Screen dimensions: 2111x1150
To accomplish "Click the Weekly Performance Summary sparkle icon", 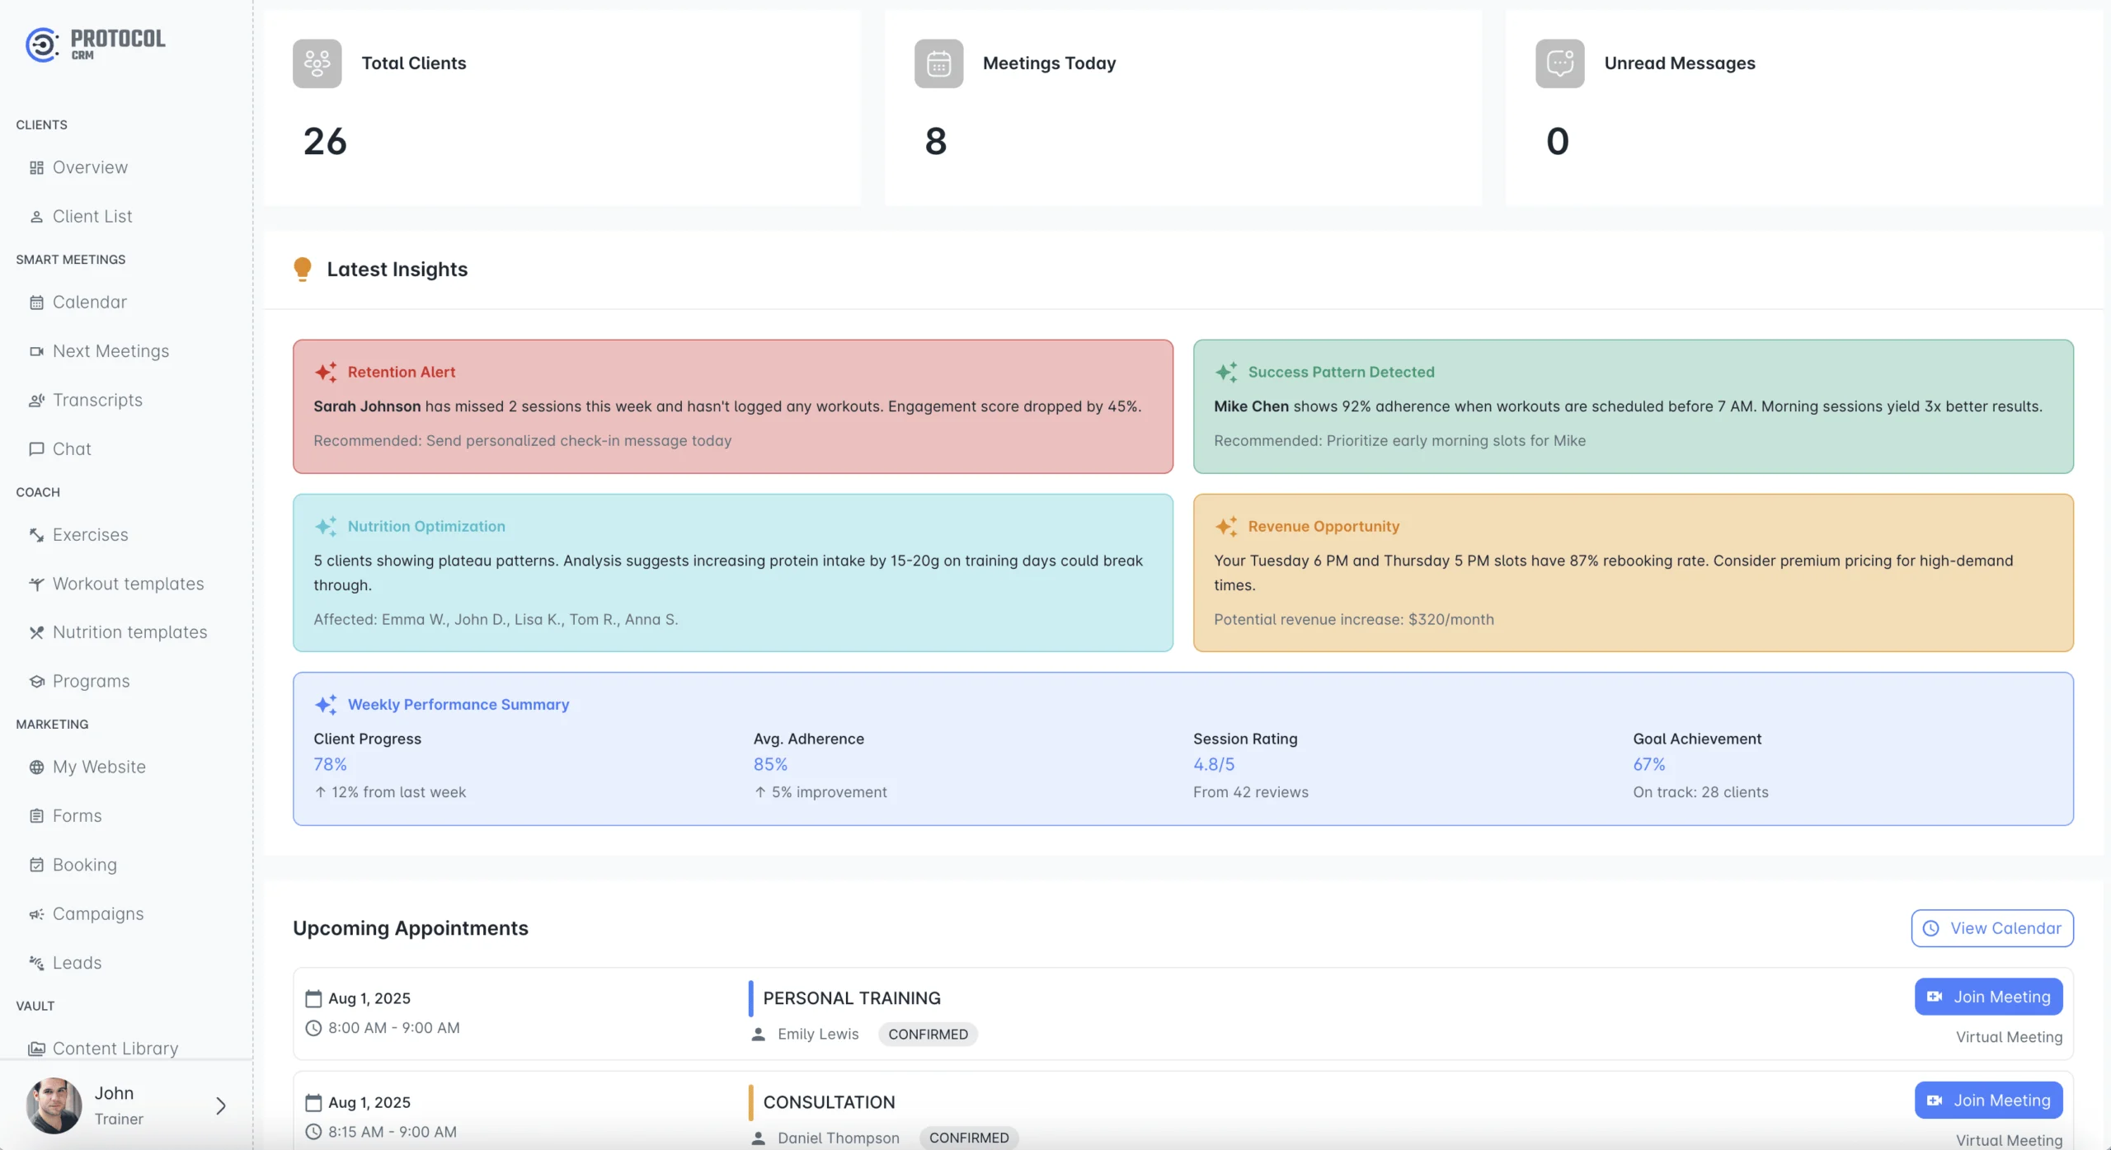I will click(326, 704).
